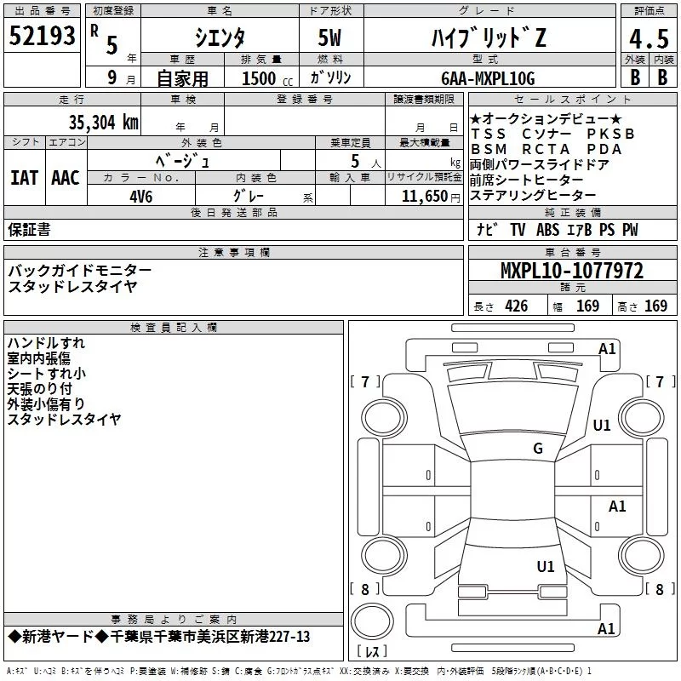Select vehicle history 自家用
The image size is (681, 681).
click(182, 78)
